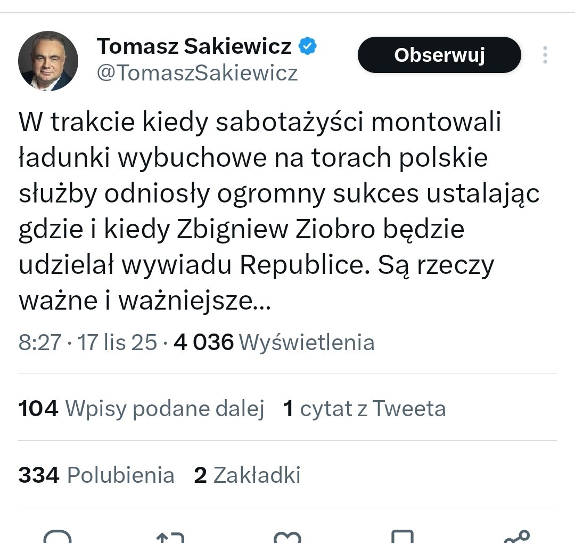Tap the bookmark icon below tweet

pyautogui.click(x=402, y=537)
